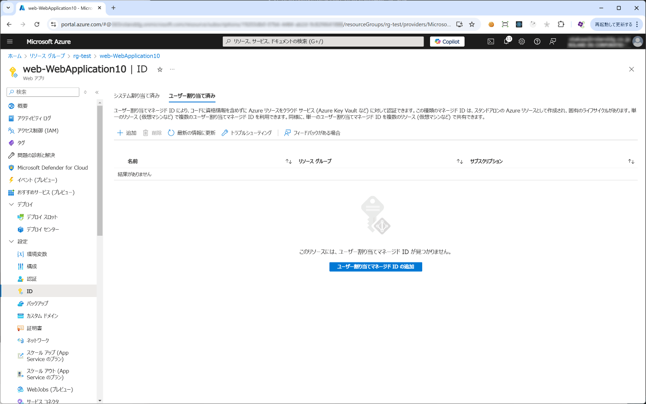Go to web-WebApplication10 breadcrumb
This screenshot has width=646, height=404.
click(130, 56)
